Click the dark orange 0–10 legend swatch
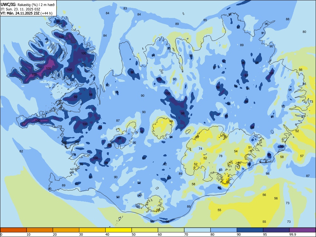The height and width of the screenshot is (237, 316). (13, 230)
